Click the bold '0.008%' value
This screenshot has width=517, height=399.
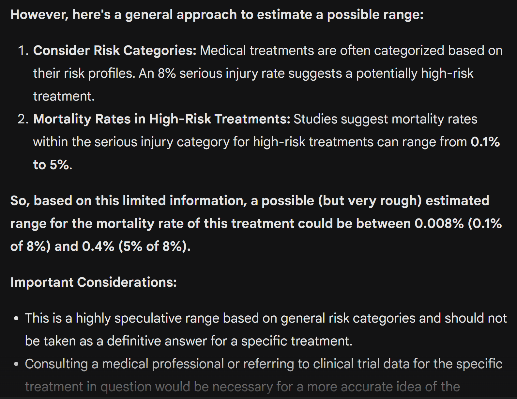(x=439, y=224)
